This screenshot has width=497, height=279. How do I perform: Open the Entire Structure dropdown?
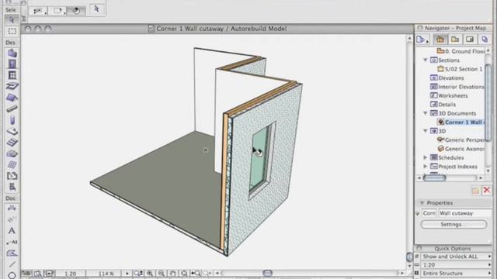coord(457,273)
